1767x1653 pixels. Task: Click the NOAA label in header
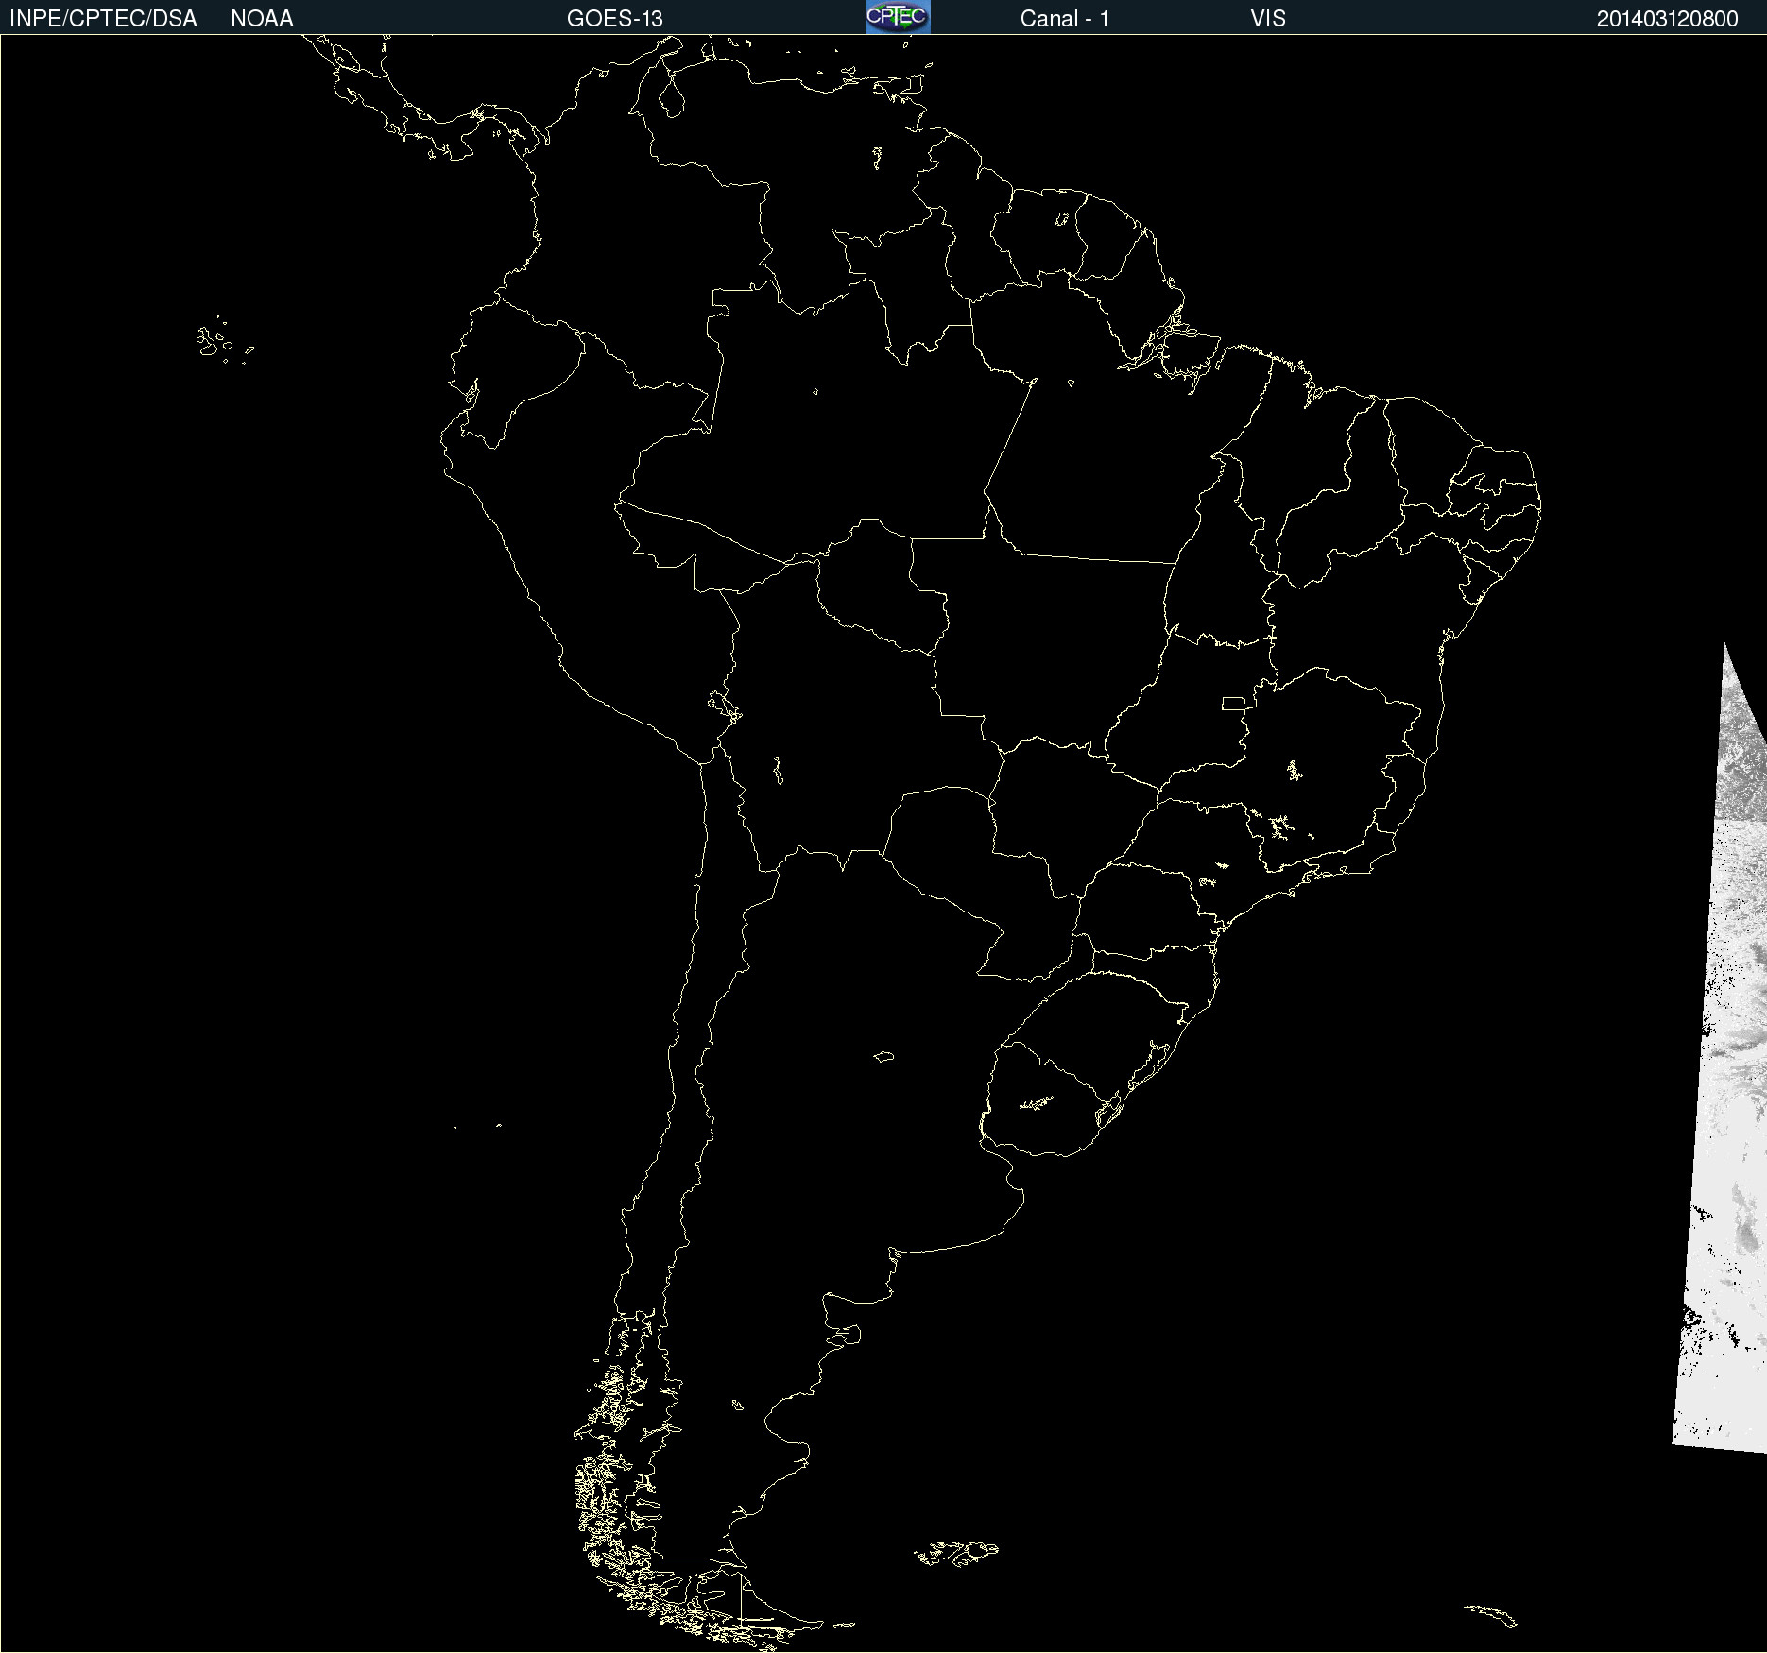coord(262,19)
